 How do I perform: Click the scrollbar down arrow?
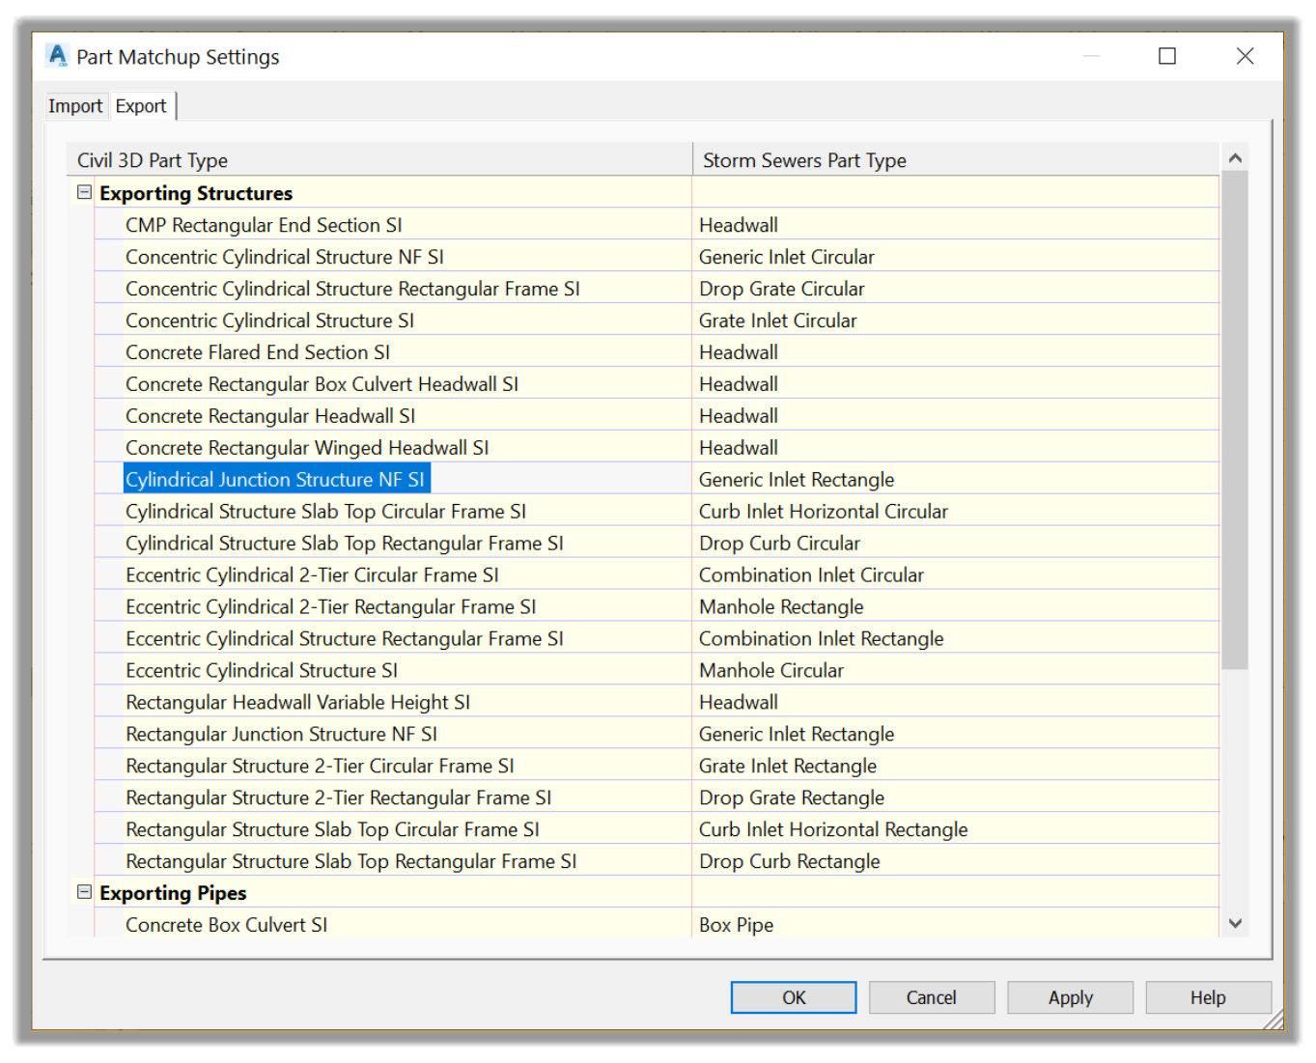pyautogui.click(x=1234, y=923)
